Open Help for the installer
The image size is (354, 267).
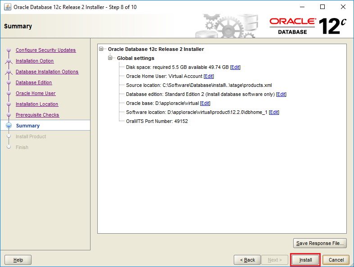pos(18,260)
